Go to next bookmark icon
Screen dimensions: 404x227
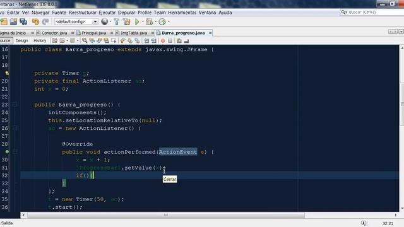(130, 40)
